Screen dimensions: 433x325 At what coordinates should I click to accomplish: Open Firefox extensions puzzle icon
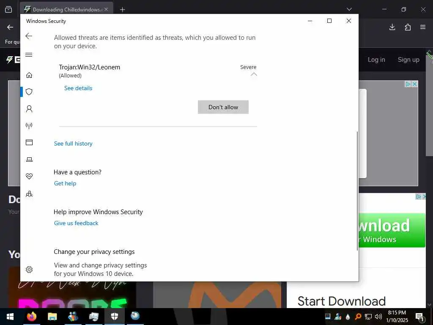pos(408,27)
